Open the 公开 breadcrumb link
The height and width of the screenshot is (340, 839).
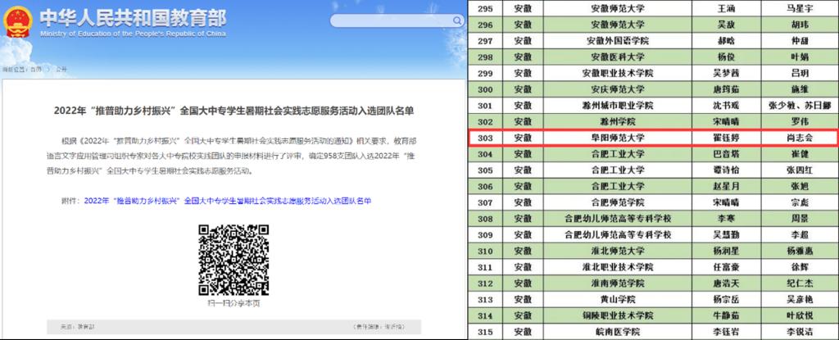pos(61,70)
